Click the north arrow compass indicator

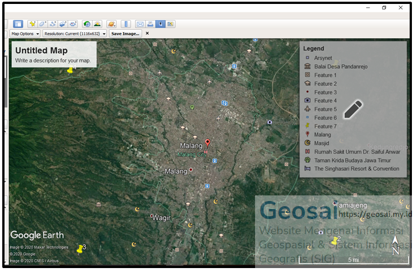[396, 245]
